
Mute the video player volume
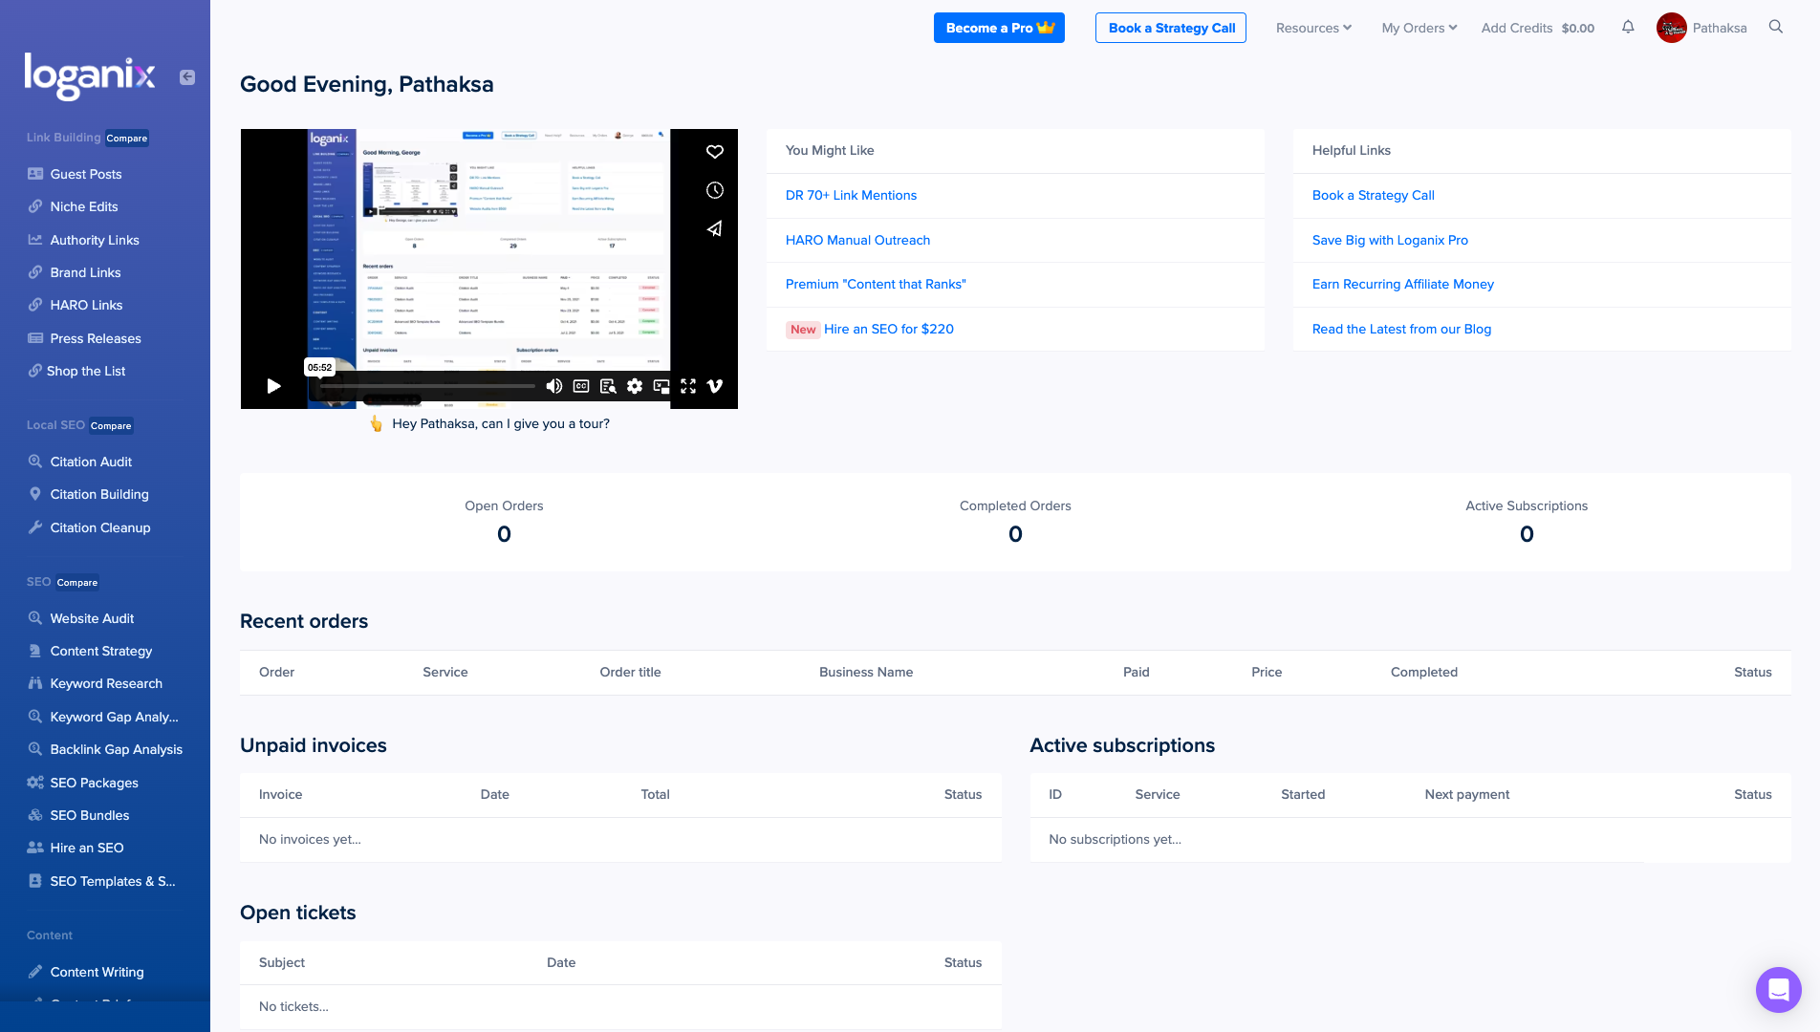pyautogui.click(x=553, y=386)
